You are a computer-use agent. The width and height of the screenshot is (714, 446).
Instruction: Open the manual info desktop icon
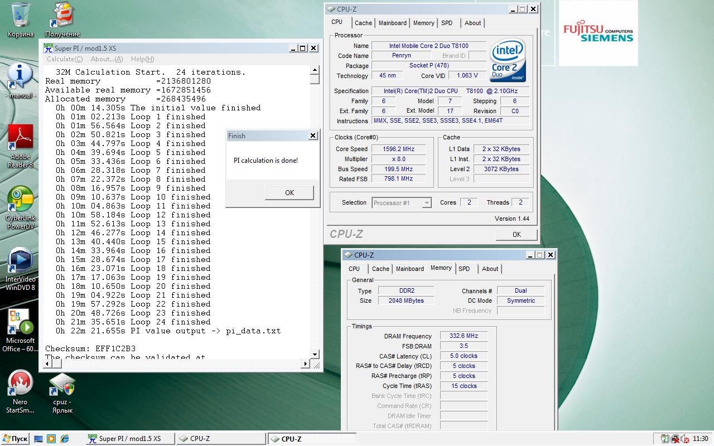(21, 80)
